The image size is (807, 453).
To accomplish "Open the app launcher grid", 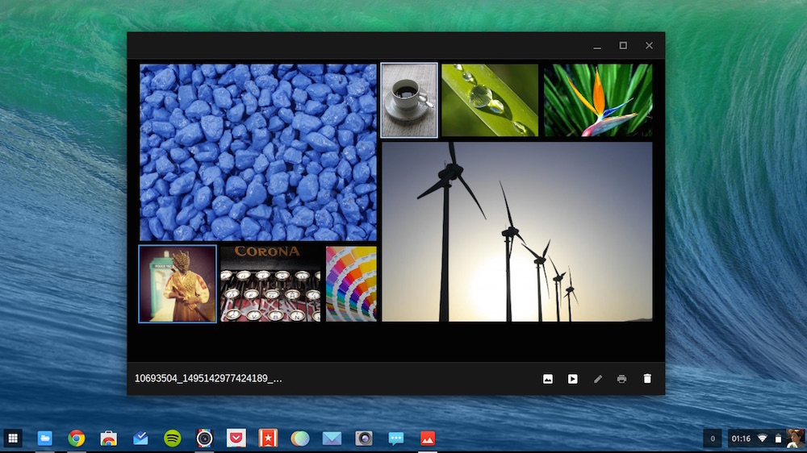I will [x=13, y=438].
